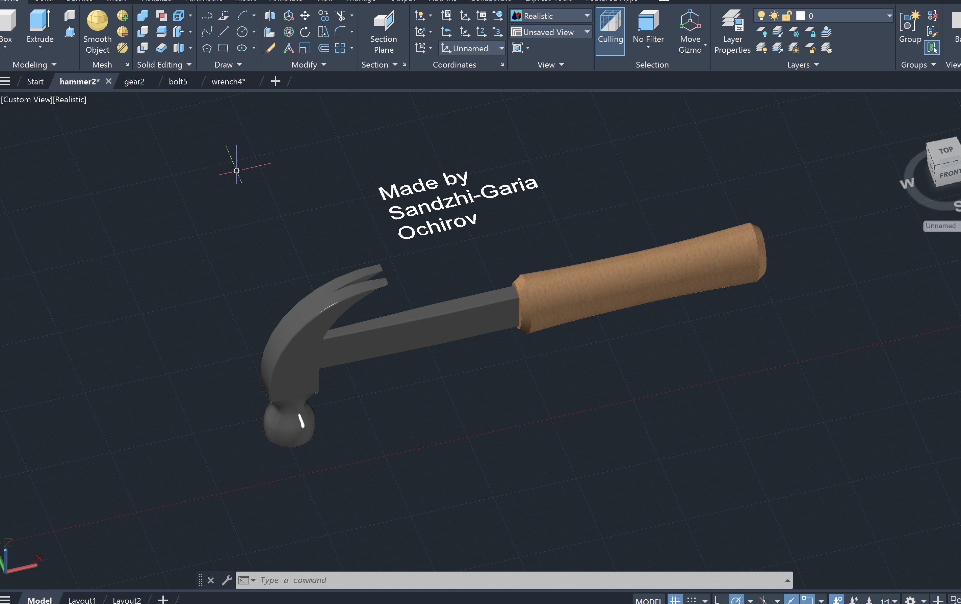
Task: Toggle annotation objects visibility in status bar
Action: (x=836, y=600)
